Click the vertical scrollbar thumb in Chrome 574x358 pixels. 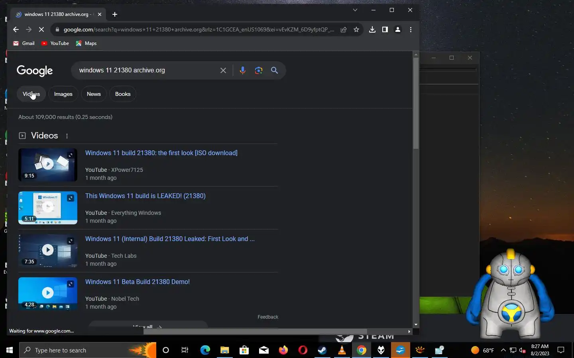[x=416, y=103]
